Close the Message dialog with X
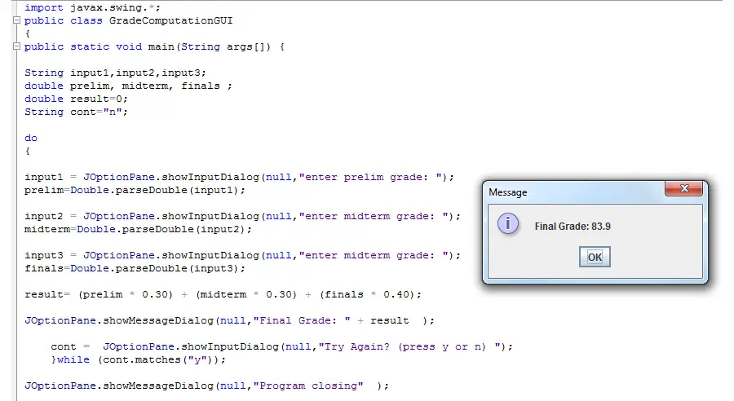734x401 pixels. (684, 188)
